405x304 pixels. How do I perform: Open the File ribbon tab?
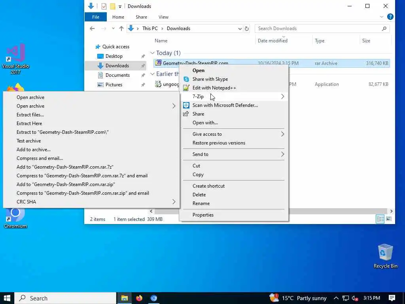[x=96, y=17]
